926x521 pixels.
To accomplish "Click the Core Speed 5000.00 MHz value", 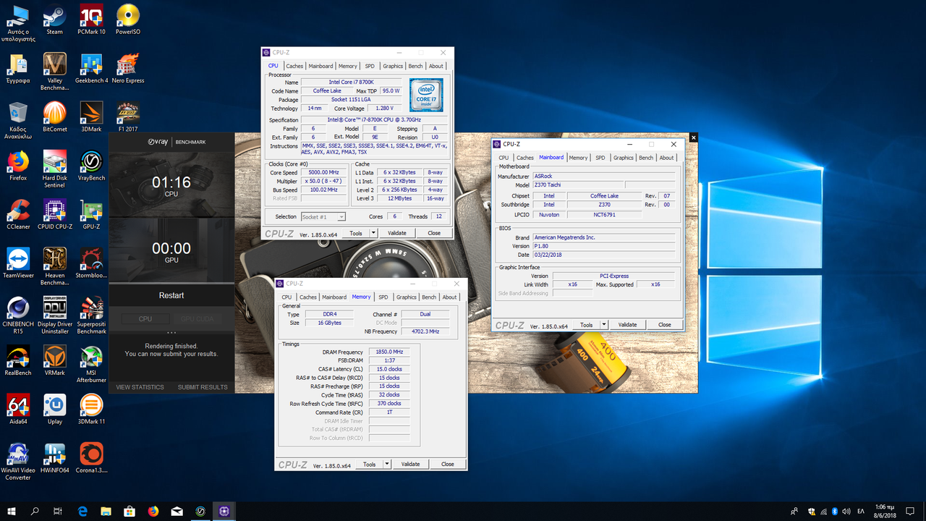I will tap(324, 172).
